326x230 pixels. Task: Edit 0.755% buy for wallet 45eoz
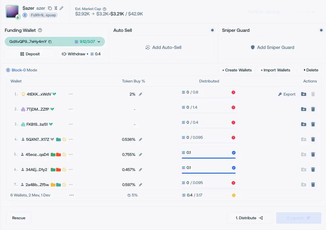140,155
